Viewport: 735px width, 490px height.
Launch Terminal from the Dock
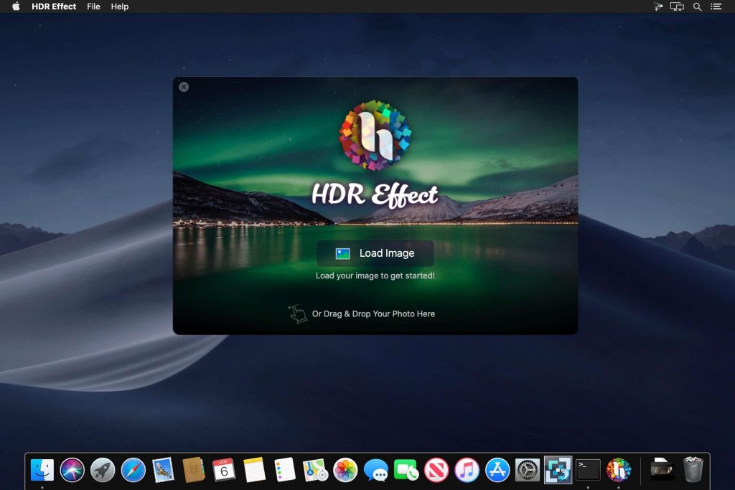coord(589,471)
